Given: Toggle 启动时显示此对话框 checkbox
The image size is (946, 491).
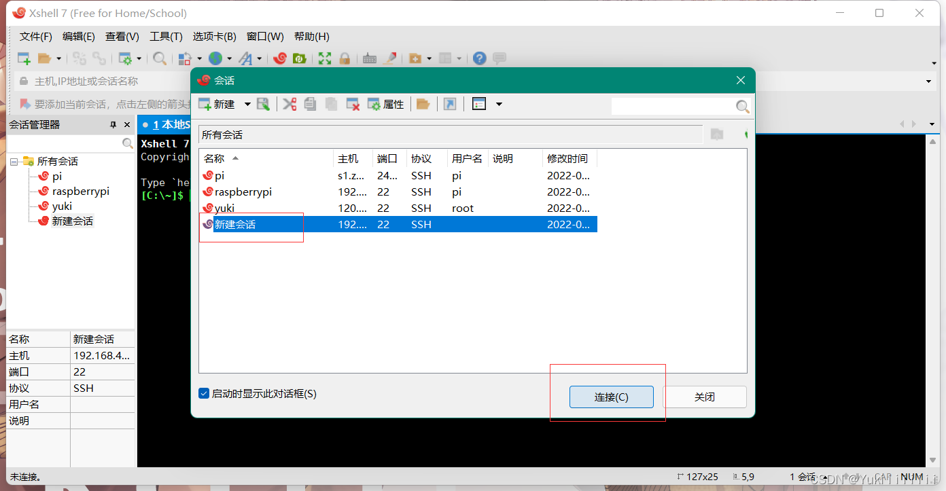Looking at the screenshot, I should coord(204,393).
